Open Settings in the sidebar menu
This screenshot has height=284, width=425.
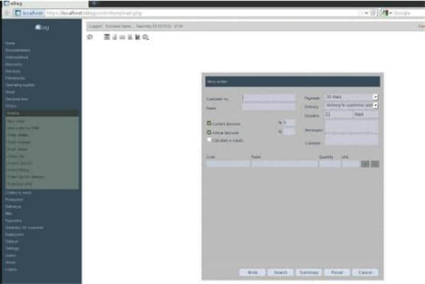tap(12, 249)
